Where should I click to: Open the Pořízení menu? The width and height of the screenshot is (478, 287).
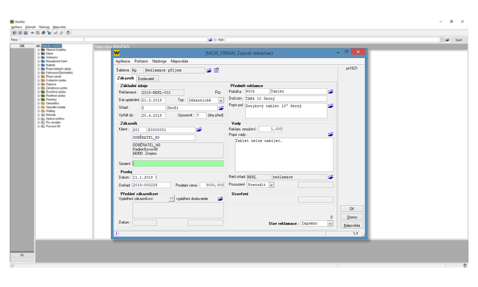pos(141,61)
